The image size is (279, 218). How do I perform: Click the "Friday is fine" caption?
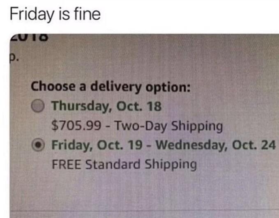tap(55, 14)
